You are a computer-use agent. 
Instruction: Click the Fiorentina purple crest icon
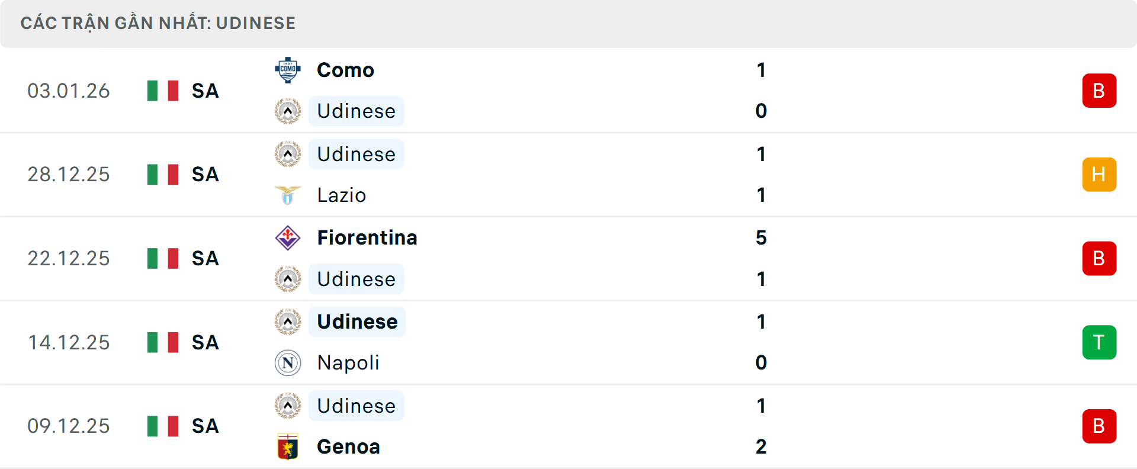click(288, 237)
